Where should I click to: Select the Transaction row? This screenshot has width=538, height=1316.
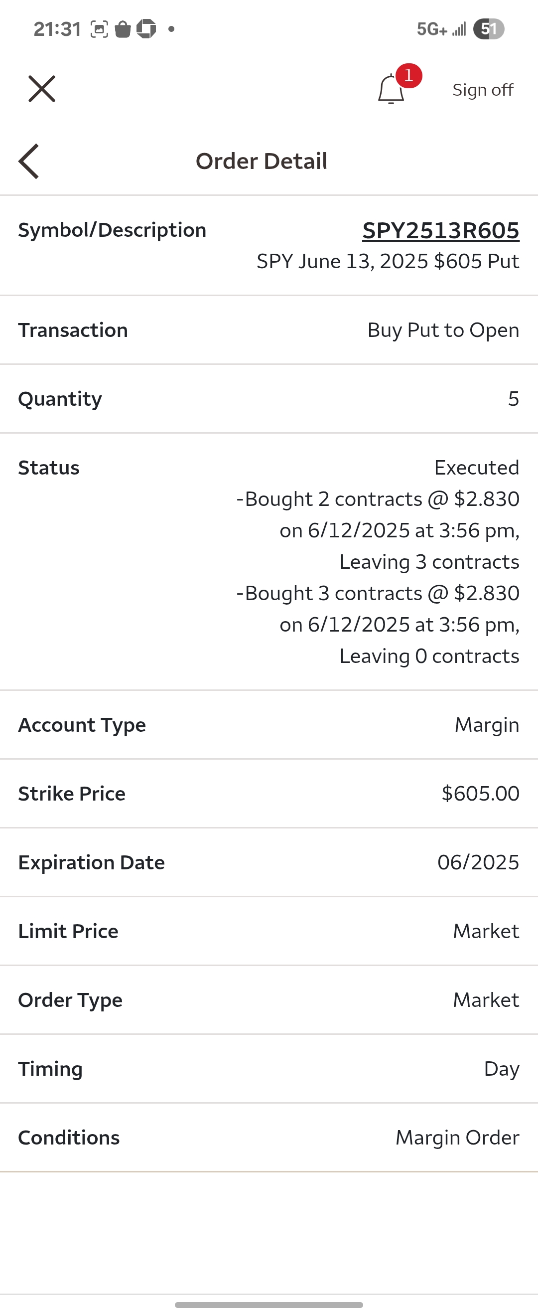(x=269, y=330)
